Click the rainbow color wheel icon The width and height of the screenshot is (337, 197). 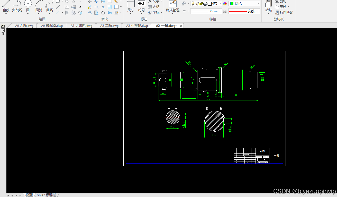click(x=225, y=4)
